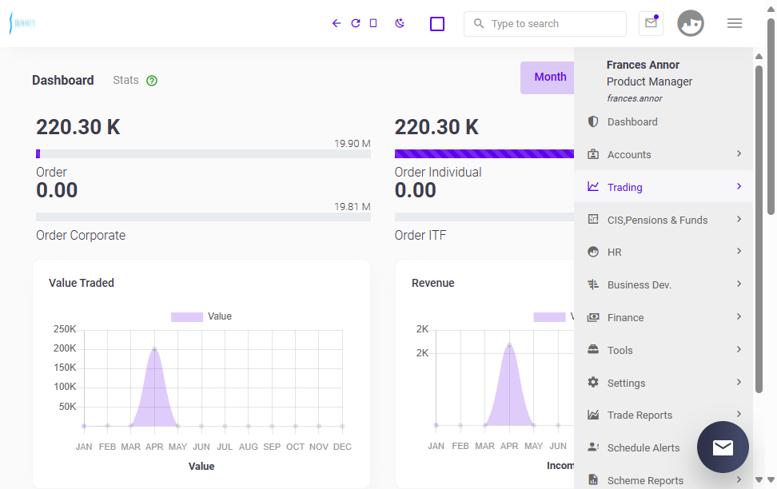Click the Revenue chart title
The width and height of the screenshot is (777, 489).
tap(433, 283)
